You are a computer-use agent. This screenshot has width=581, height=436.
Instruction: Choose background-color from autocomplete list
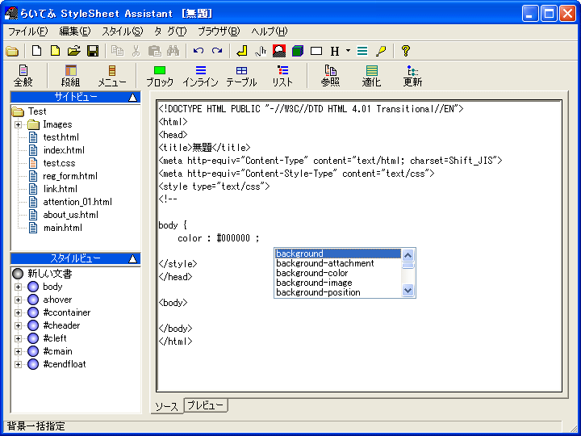click(338, 273)
